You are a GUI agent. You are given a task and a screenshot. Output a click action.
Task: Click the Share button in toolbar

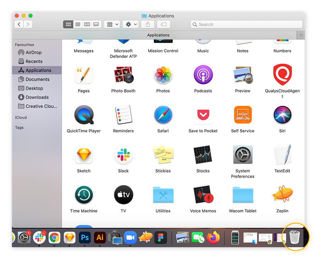pyautogui.click(x=148, y=24)
